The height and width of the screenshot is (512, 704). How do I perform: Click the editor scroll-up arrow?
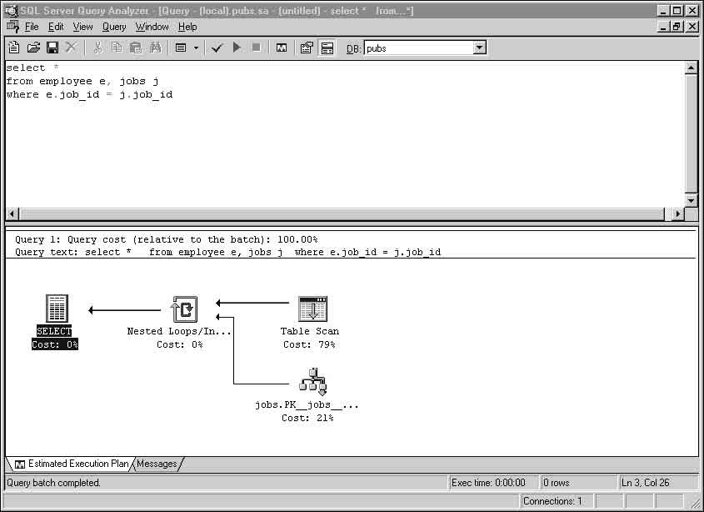[691, 68]
